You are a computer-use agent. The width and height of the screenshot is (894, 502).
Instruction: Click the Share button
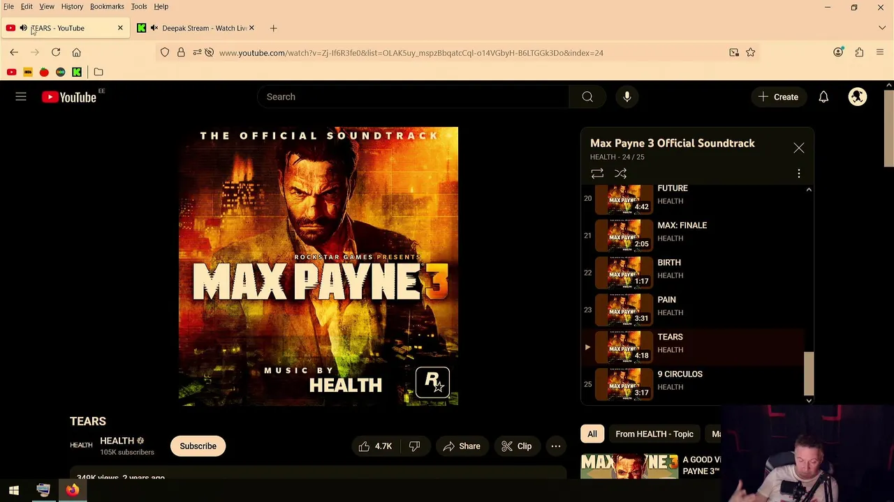click(462, 446)
